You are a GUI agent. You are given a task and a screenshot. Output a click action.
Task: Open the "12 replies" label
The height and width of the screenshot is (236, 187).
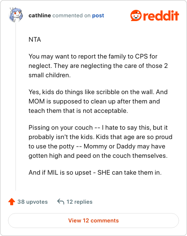(79, 202)
